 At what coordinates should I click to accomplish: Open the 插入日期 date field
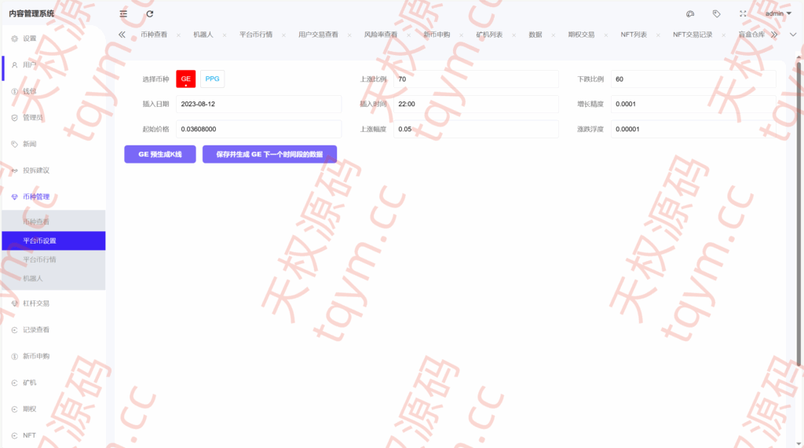[x=258, y=104]
